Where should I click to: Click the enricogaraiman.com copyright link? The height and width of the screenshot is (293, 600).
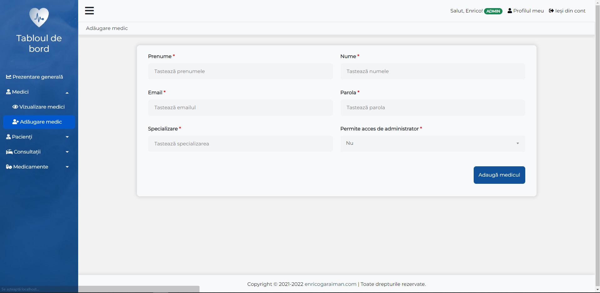pyautogui.click(x=330, y=284)
